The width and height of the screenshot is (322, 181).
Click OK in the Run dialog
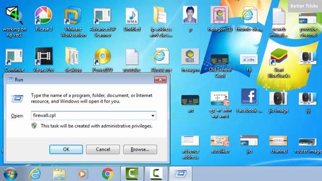coord(66,149)
